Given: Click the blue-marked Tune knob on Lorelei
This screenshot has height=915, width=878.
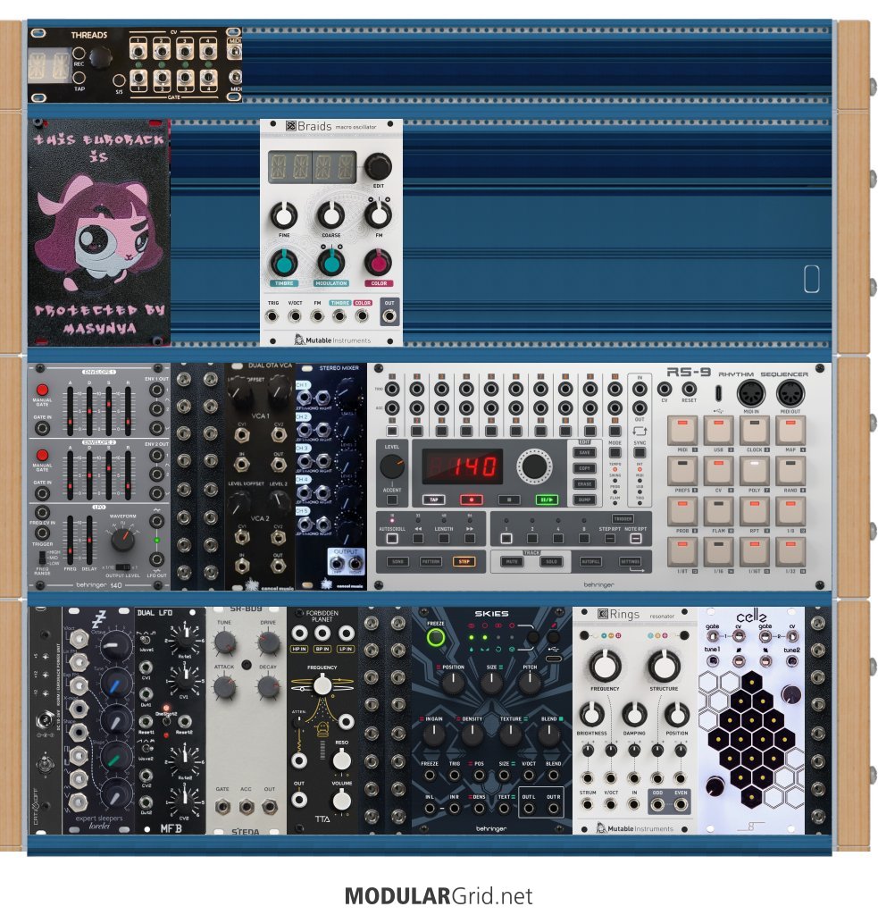Looking at the screenshot, I should (x=115, y=684).
